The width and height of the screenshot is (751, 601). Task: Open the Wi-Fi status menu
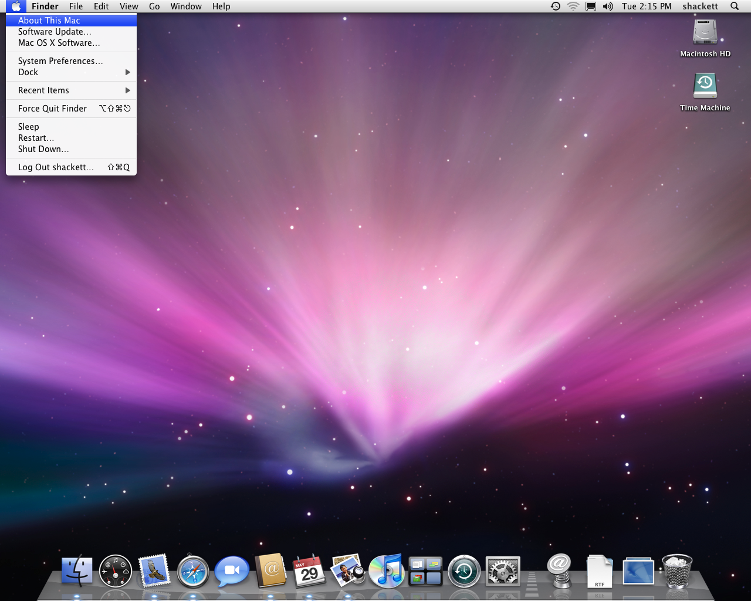573,6
